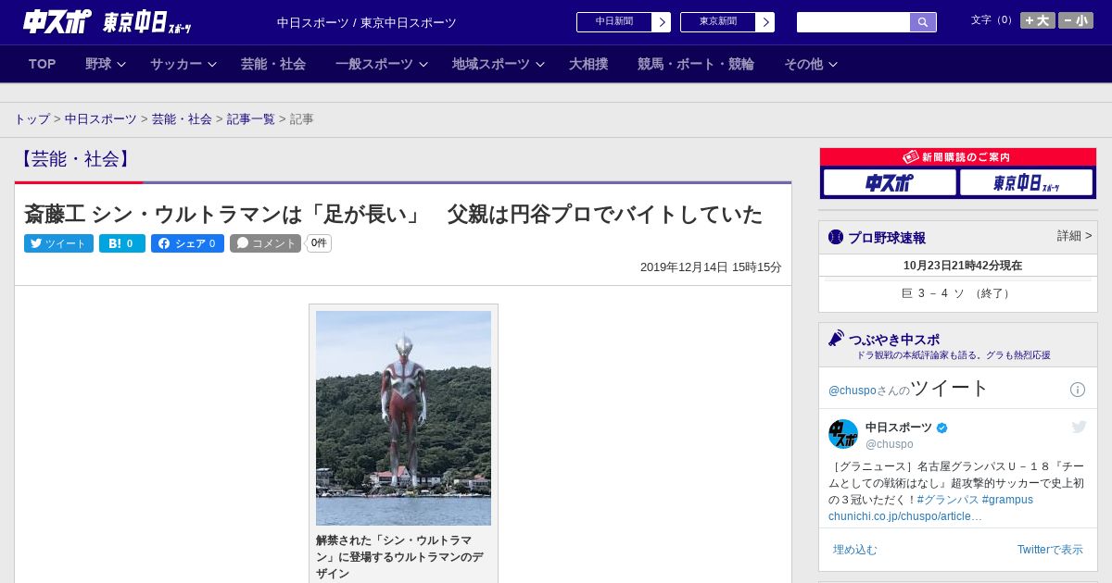
Task: Click the プロ野球速報 baseball icon
Action: [836, 238]
